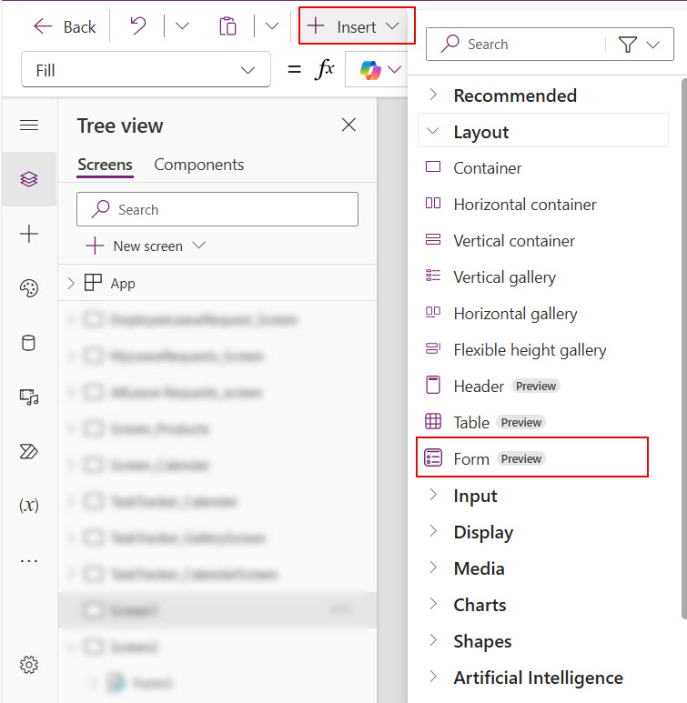Open the Themes palette icon
Viewport: 687px width, 703px height.
pyautogui.click(x=29, y=288)
